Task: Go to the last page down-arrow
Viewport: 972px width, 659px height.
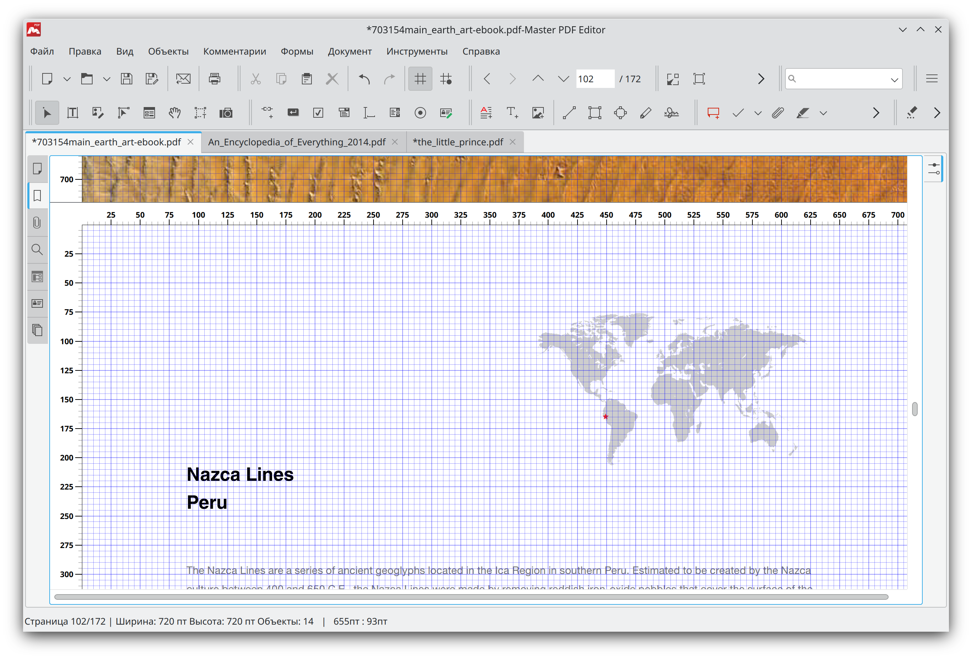Action: 563,79
